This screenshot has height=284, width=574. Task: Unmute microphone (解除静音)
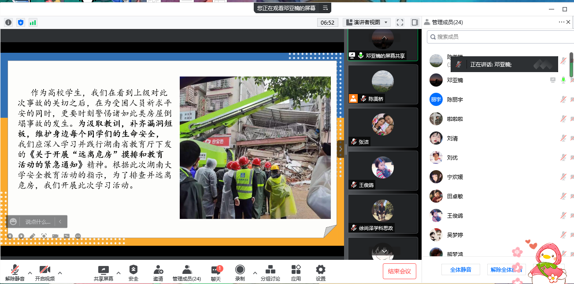pos(15,273)
